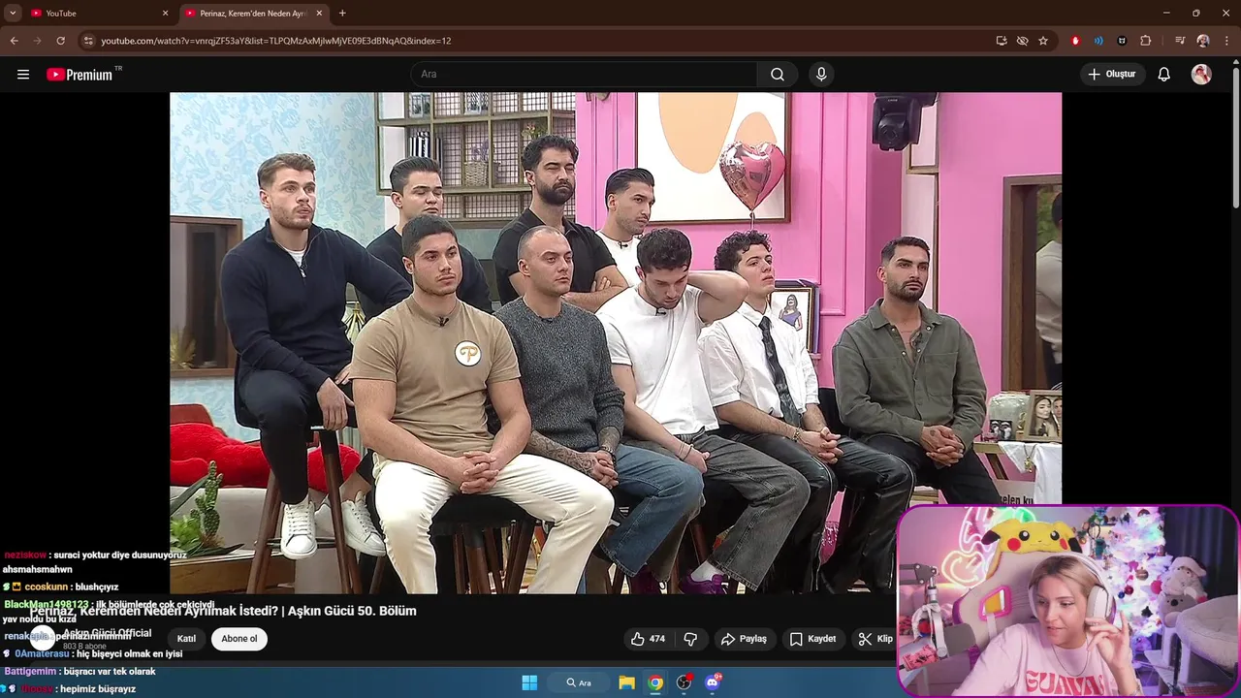
Task: Click the 803 B abone subscriber count
Action: pyautogui.click(x=84, y=647)
